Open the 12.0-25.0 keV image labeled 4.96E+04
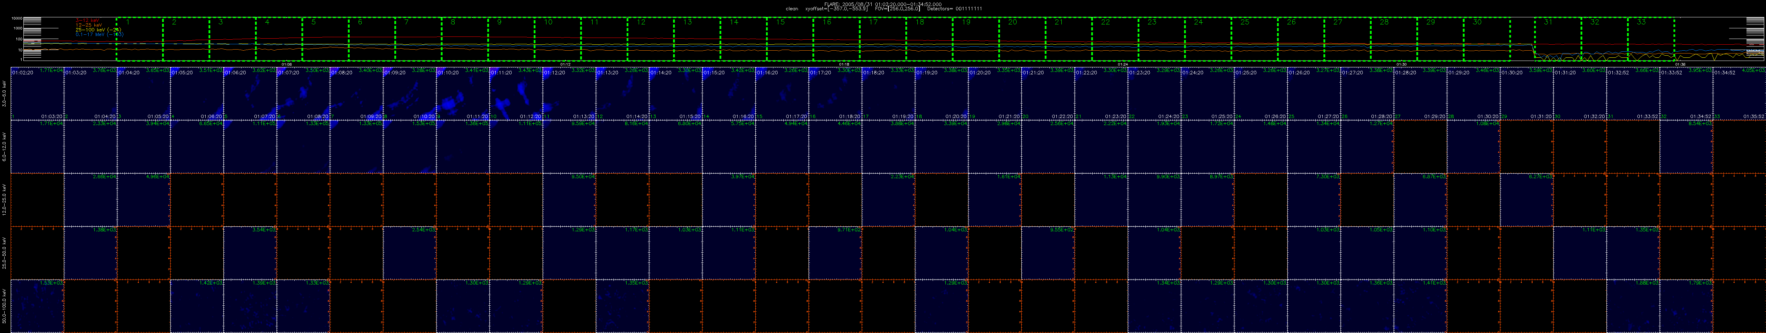 pos(144,199)
